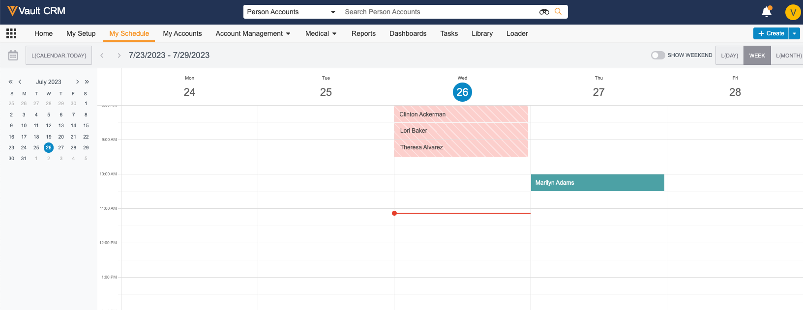The height and width of the screenshot is (310, 803).
Task: Open the teal Marilyn Adams appointment
Action: click(x=597, y=183)
